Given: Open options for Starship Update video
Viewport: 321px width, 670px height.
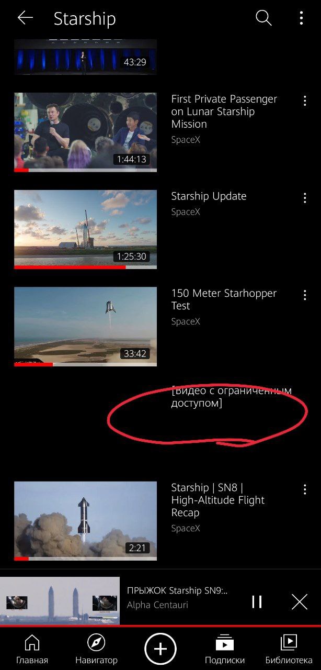Looking at the screenshot, I should [x=305, y=198].
